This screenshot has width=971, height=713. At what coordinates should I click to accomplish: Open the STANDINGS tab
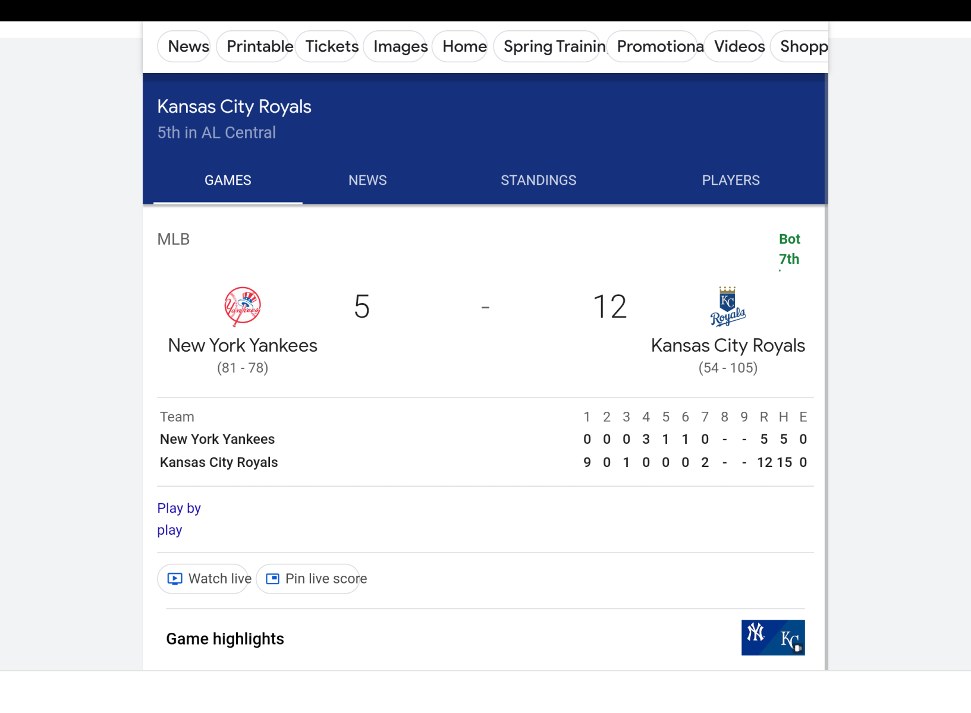tap(538, 181)
